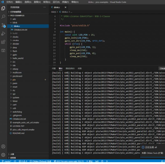Stop the running build in status bar

(90, 161)
